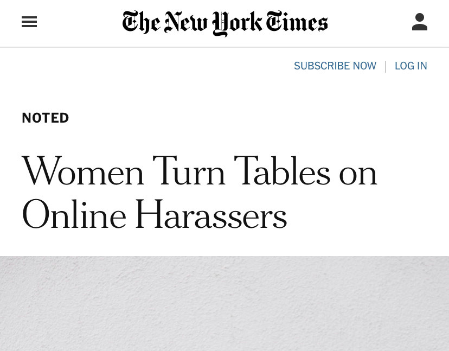Click the Women Turn Tables headline
The image size is (449, 351).
coord(199,194)
